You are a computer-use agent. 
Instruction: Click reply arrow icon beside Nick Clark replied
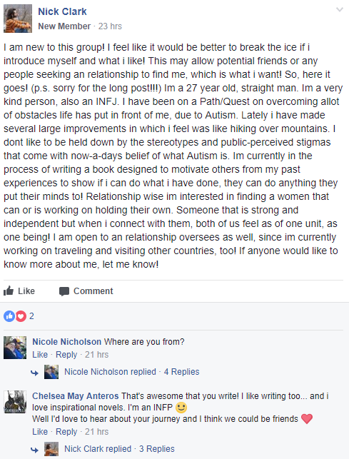[34, 450]
